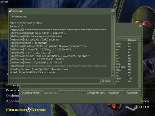Click the Steam logo bottom right

(x=137, y=108)
